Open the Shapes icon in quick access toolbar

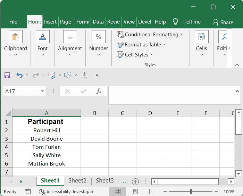[68, 75]
